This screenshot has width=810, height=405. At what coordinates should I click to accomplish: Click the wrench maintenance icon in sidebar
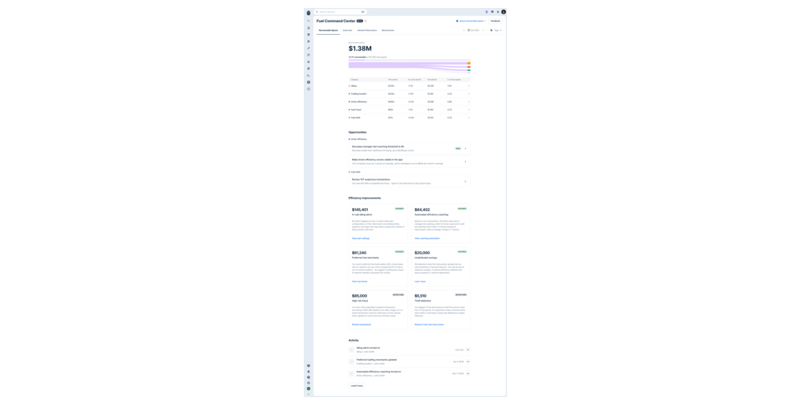308,48
